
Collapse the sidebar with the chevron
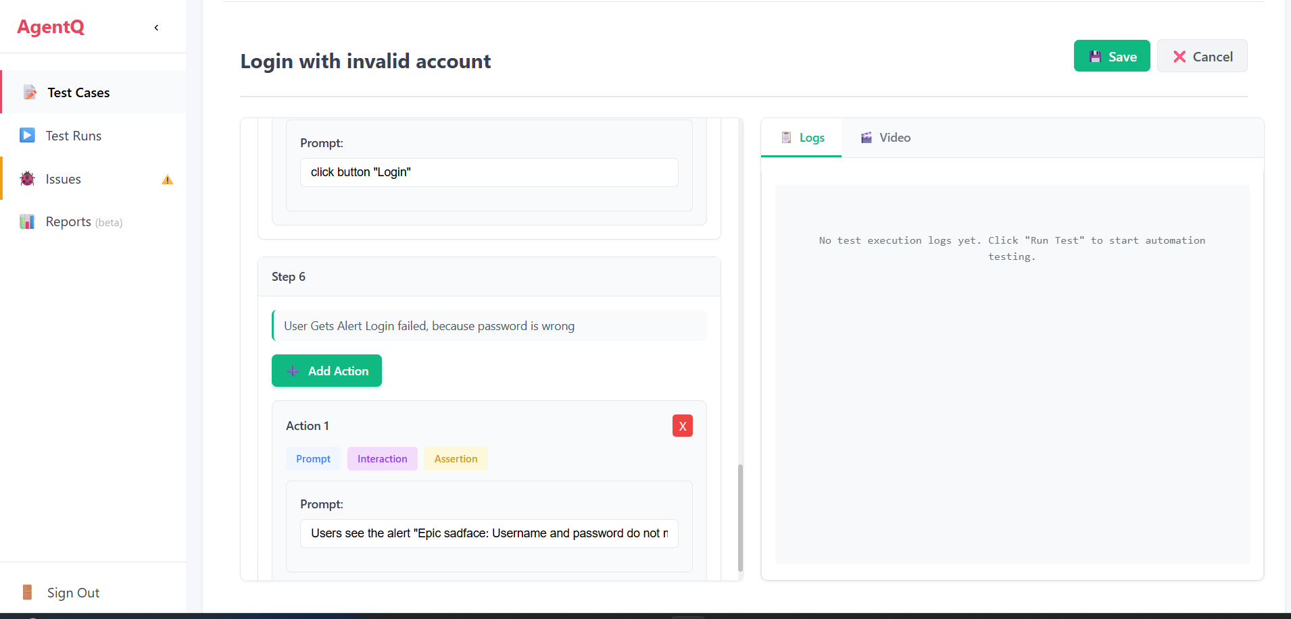[x=156, y=28]
